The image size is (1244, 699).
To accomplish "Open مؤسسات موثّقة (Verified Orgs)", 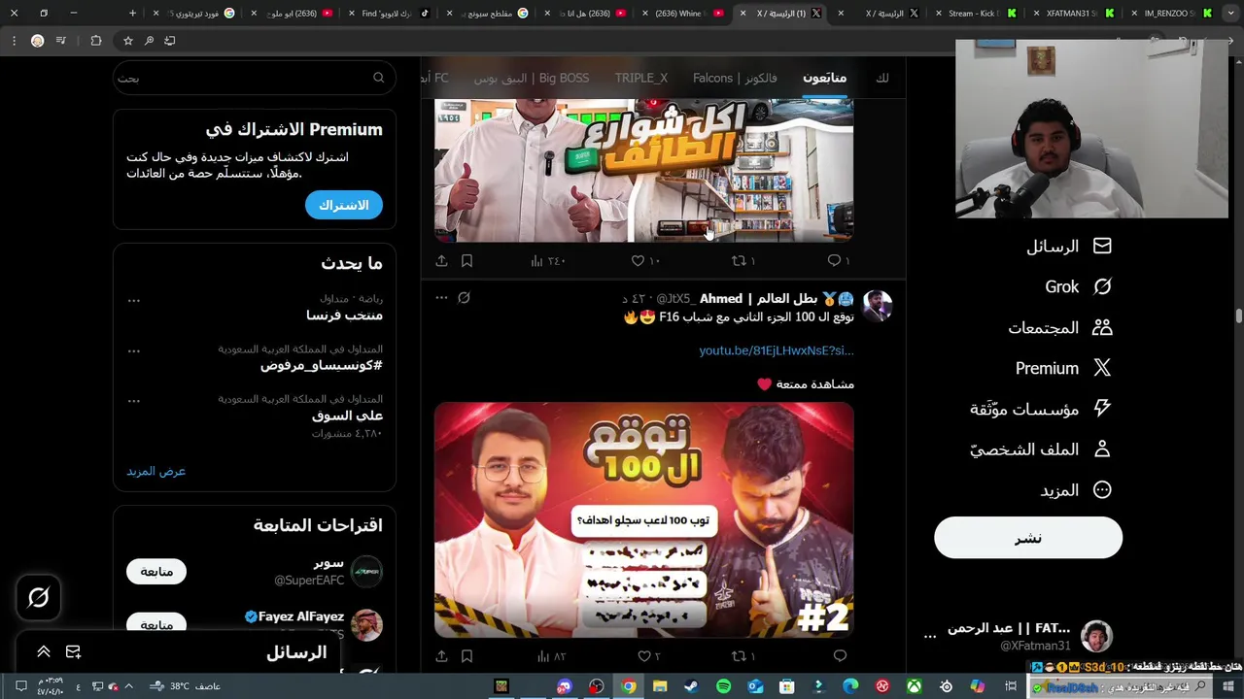I will 1041,410.
